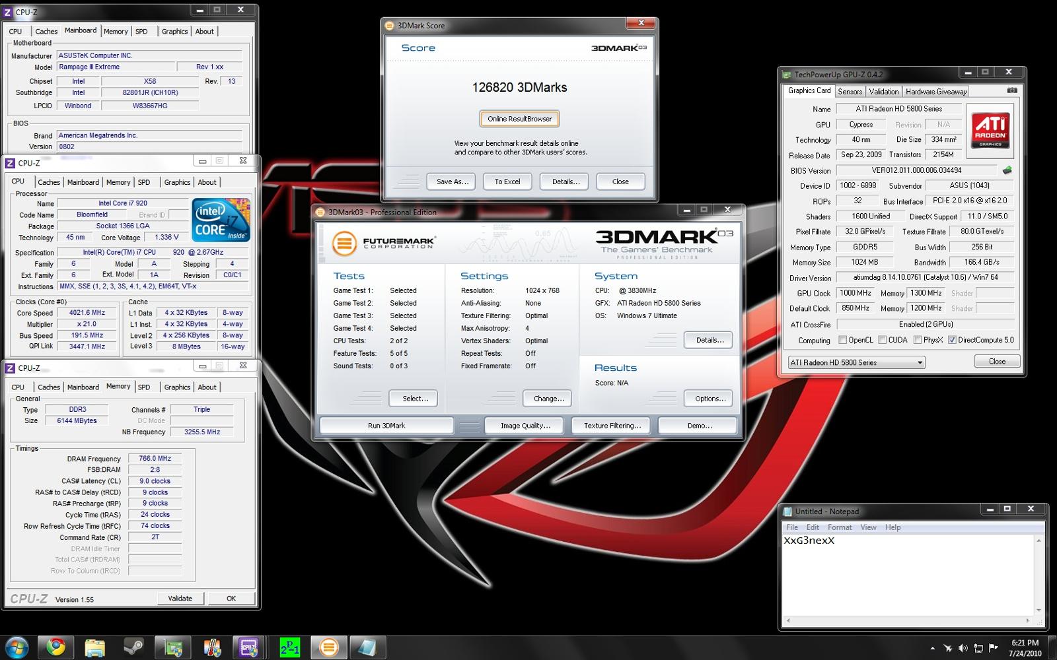Open the Caches tab in CPU-Z processor window
Viewport: 1057px width, 660px height.
tap(49, 182)
